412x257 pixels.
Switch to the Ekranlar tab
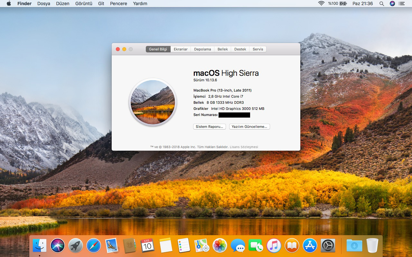(x=181, y=49)
